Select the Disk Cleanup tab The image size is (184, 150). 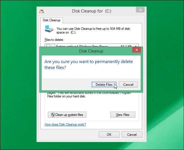click(x=52, y=20)
